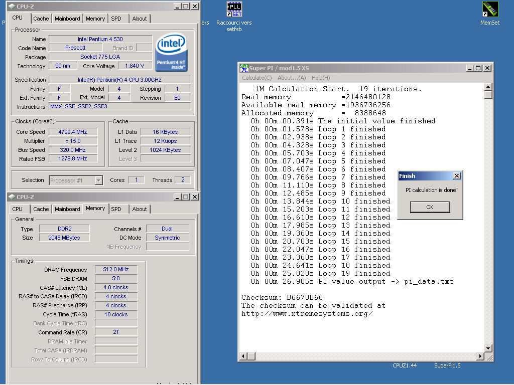Click the Super PI title bar icon

(x=244, y=68)
